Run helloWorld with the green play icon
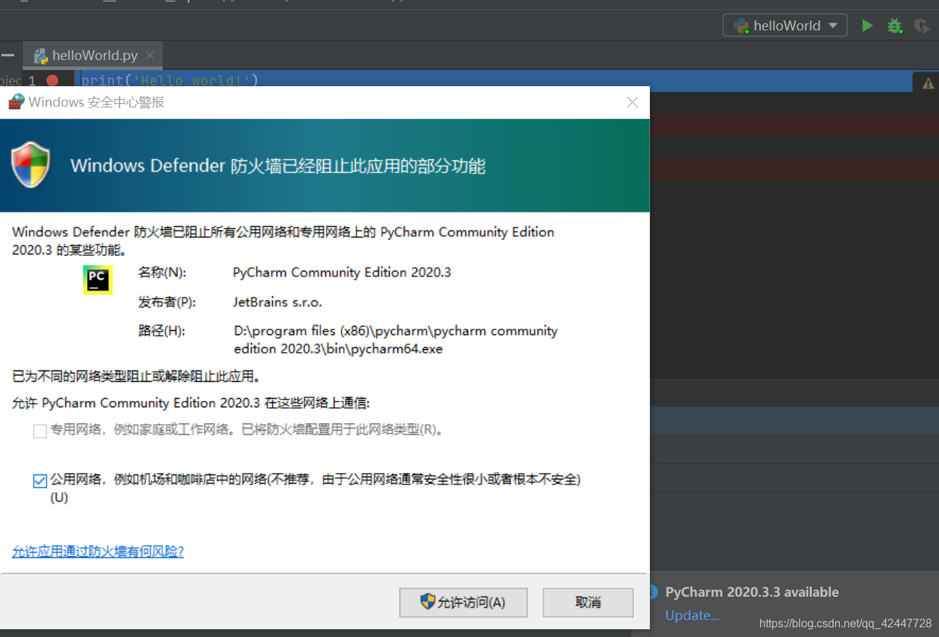This screenshot has height=637, width=939. (x=867, y=26)
